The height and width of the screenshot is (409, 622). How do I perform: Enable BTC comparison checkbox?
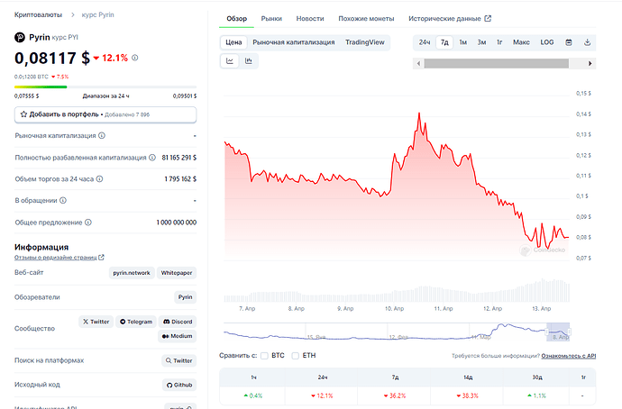[264, 356]
